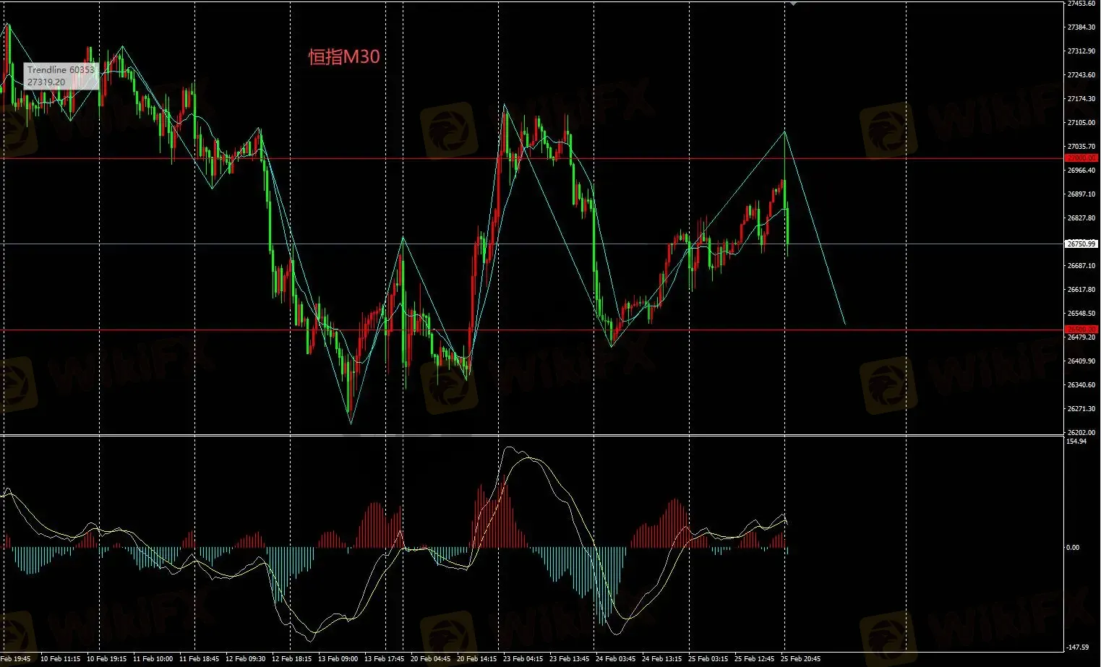Click the 26617.80 price scale value

click(x=1081, y=290)
